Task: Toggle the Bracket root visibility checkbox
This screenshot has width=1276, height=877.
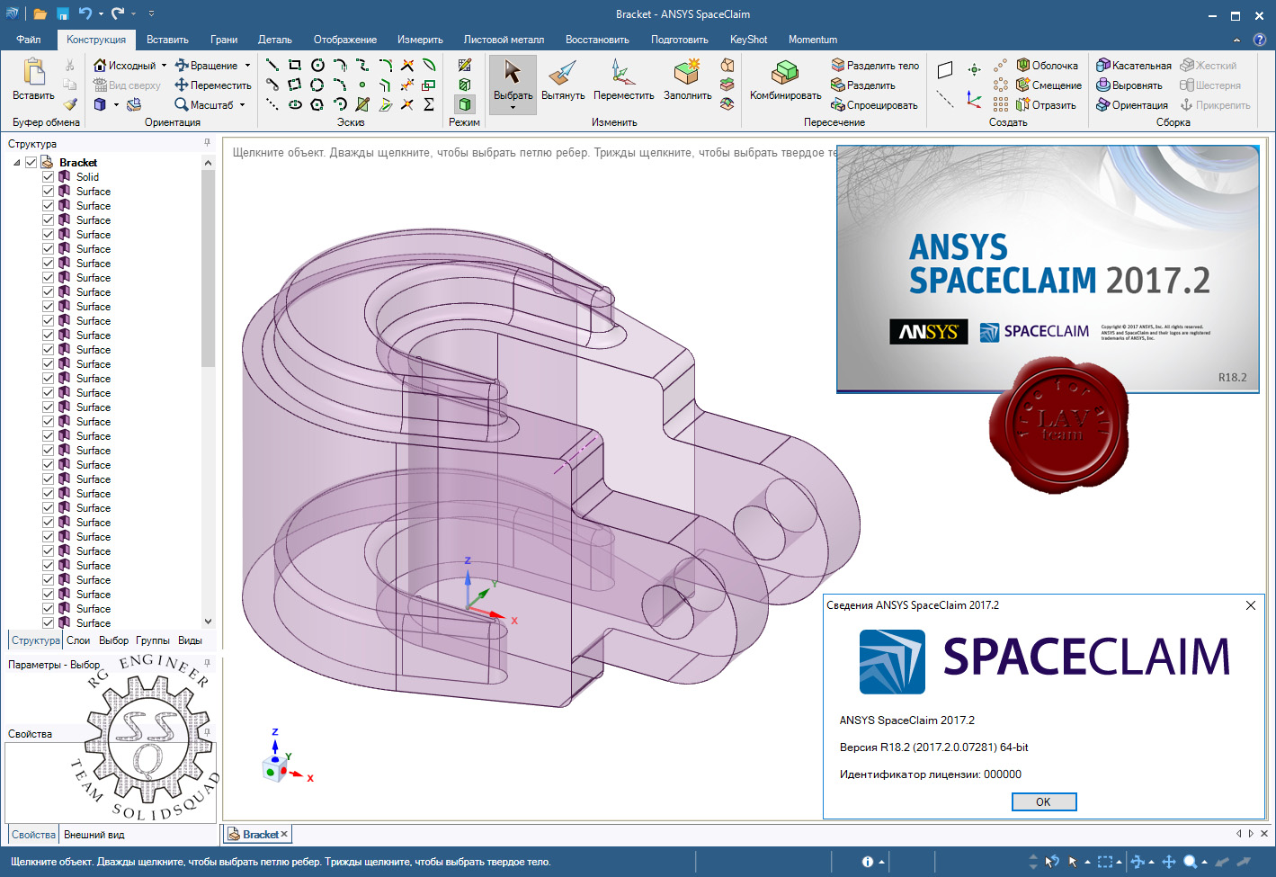Action: 31,162
